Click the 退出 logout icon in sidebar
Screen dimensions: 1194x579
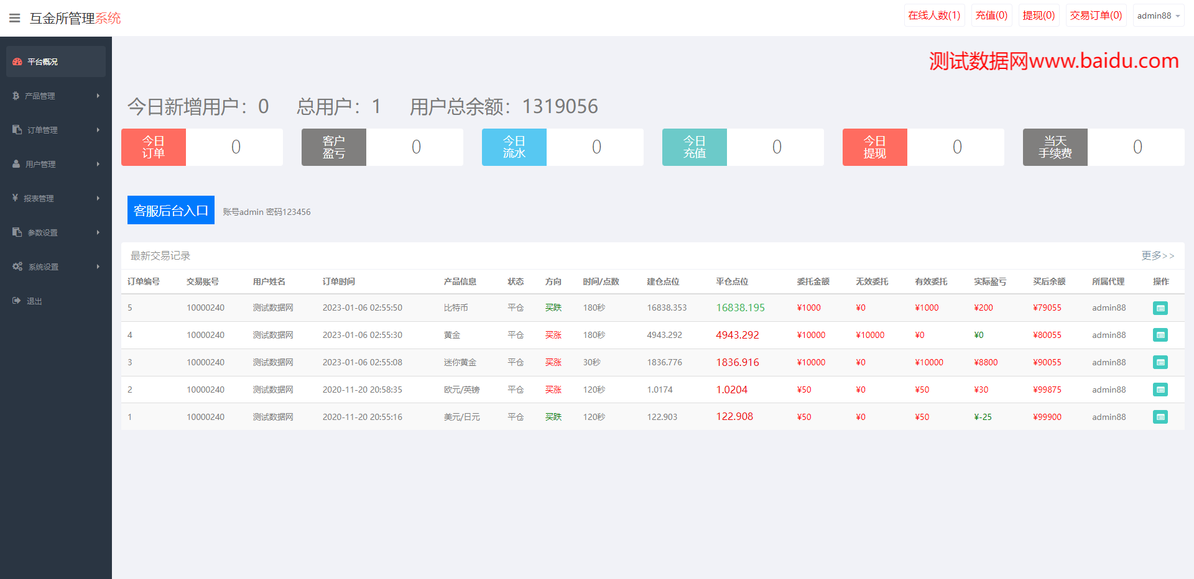[x=17, y=301]
